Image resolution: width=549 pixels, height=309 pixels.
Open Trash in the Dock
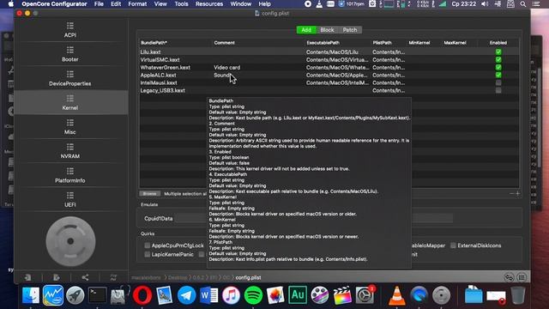point(518,295)
